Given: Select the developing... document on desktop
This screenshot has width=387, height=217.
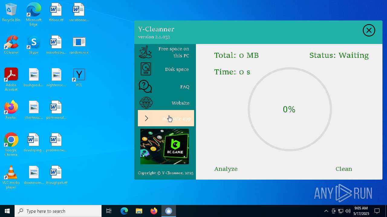Looking at the screenshot, I should 34,143.
